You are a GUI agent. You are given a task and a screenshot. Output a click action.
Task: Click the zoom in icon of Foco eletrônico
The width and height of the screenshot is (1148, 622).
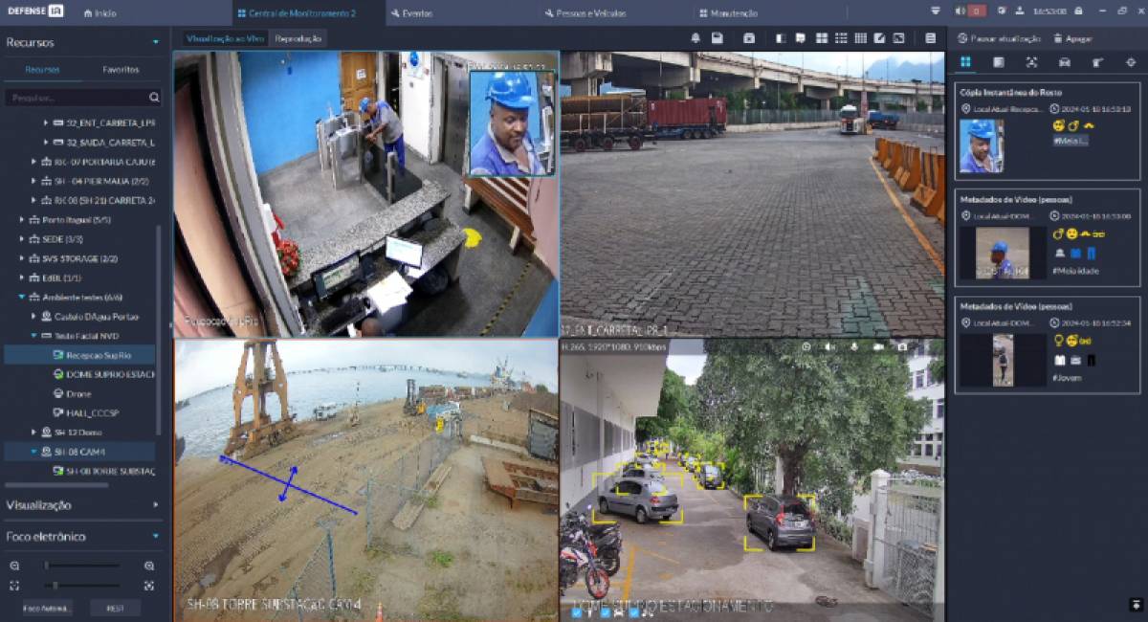pos(149,566)
